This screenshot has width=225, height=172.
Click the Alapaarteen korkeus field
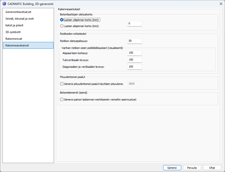pyautogui.click(x=135, y=53)
